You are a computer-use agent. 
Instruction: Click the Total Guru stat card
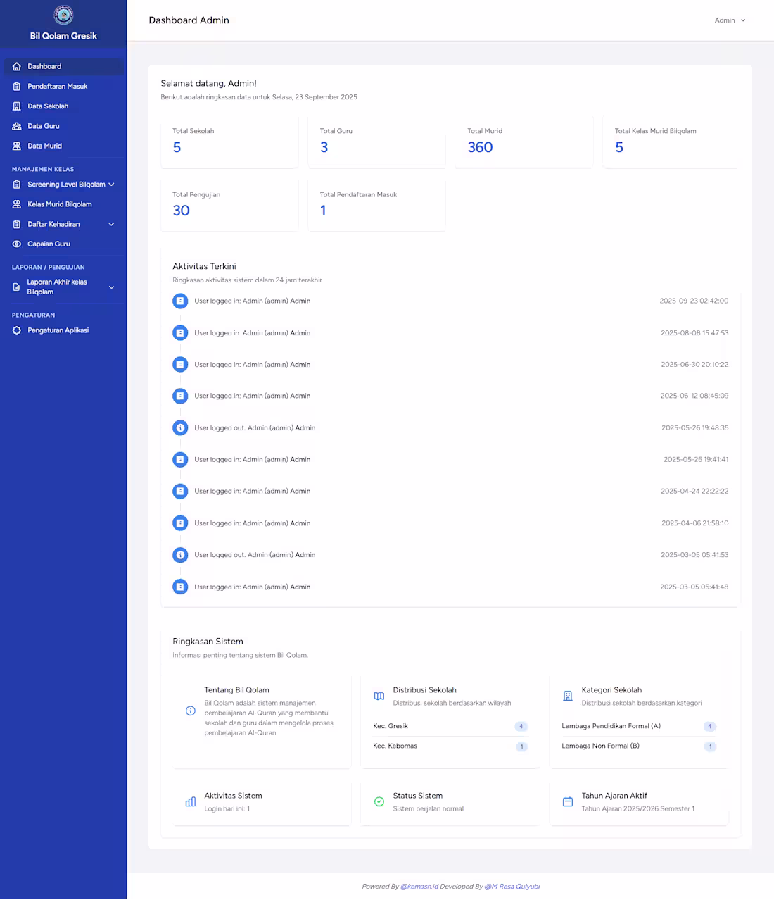pyautogui.click(x=376, y=142)
